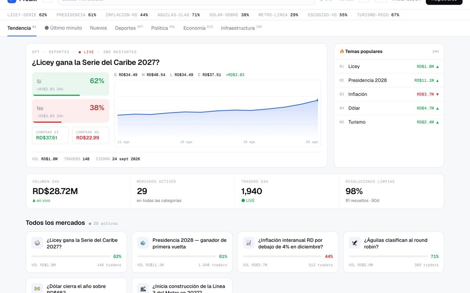Click '61 resueltos · 90d' text
The image size is (470, 293).
click(x=362, y=200)
